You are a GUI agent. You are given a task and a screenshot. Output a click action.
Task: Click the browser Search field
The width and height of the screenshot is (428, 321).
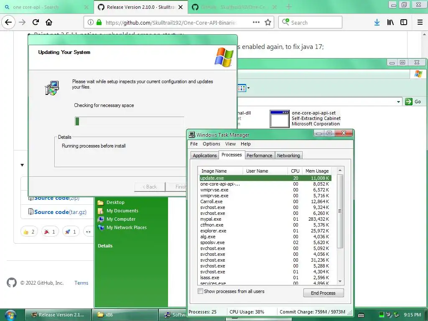311,23
